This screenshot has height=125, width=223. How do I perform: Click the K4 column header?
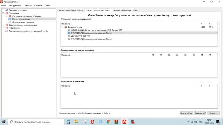click(x=210, y=55)
